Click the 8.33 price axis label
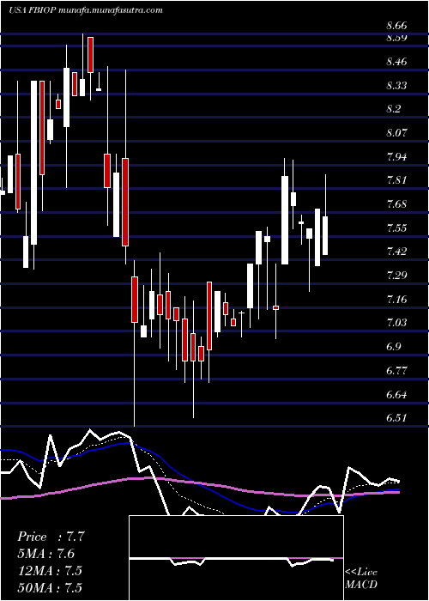 [x=396, y=86]
